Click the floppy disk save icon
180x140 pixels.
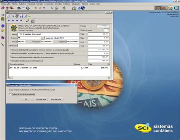[x=21, y=16]
